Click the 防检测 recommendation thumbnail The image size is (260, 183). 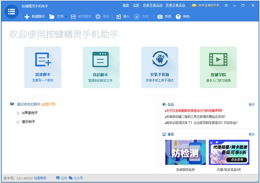click(x=185, y=152)
